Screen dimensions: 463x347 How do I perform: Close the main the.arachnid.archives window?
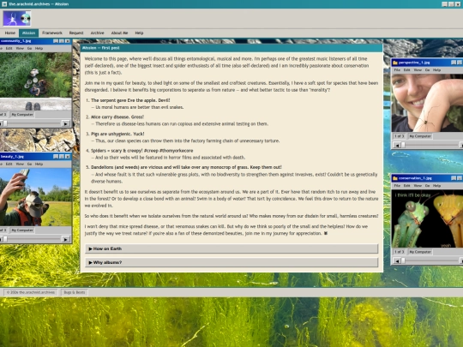click(459, 4)
